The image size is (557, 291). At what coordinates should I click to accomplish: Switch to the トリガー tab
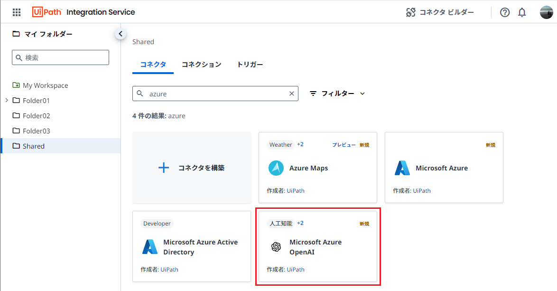250,65
